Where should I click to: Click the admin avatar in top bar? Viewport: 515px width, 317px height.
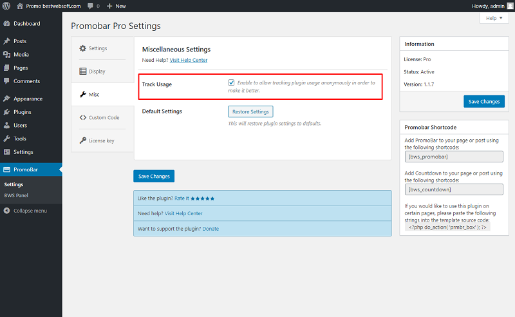pos(510,6)
